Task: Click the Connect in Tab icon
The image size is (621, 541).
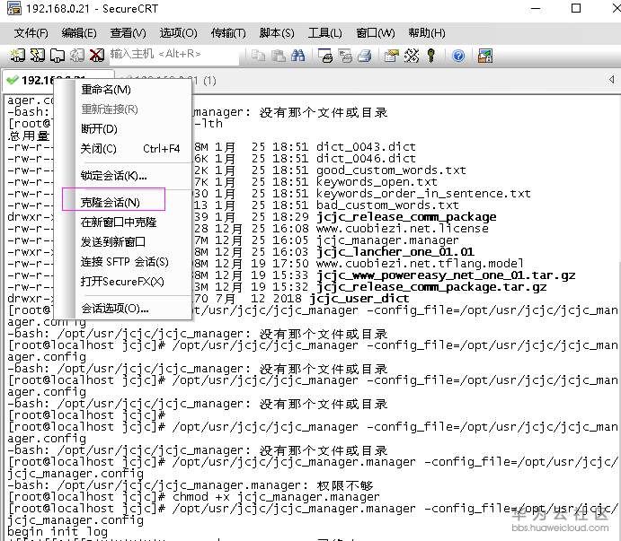Action: point(58,56)
